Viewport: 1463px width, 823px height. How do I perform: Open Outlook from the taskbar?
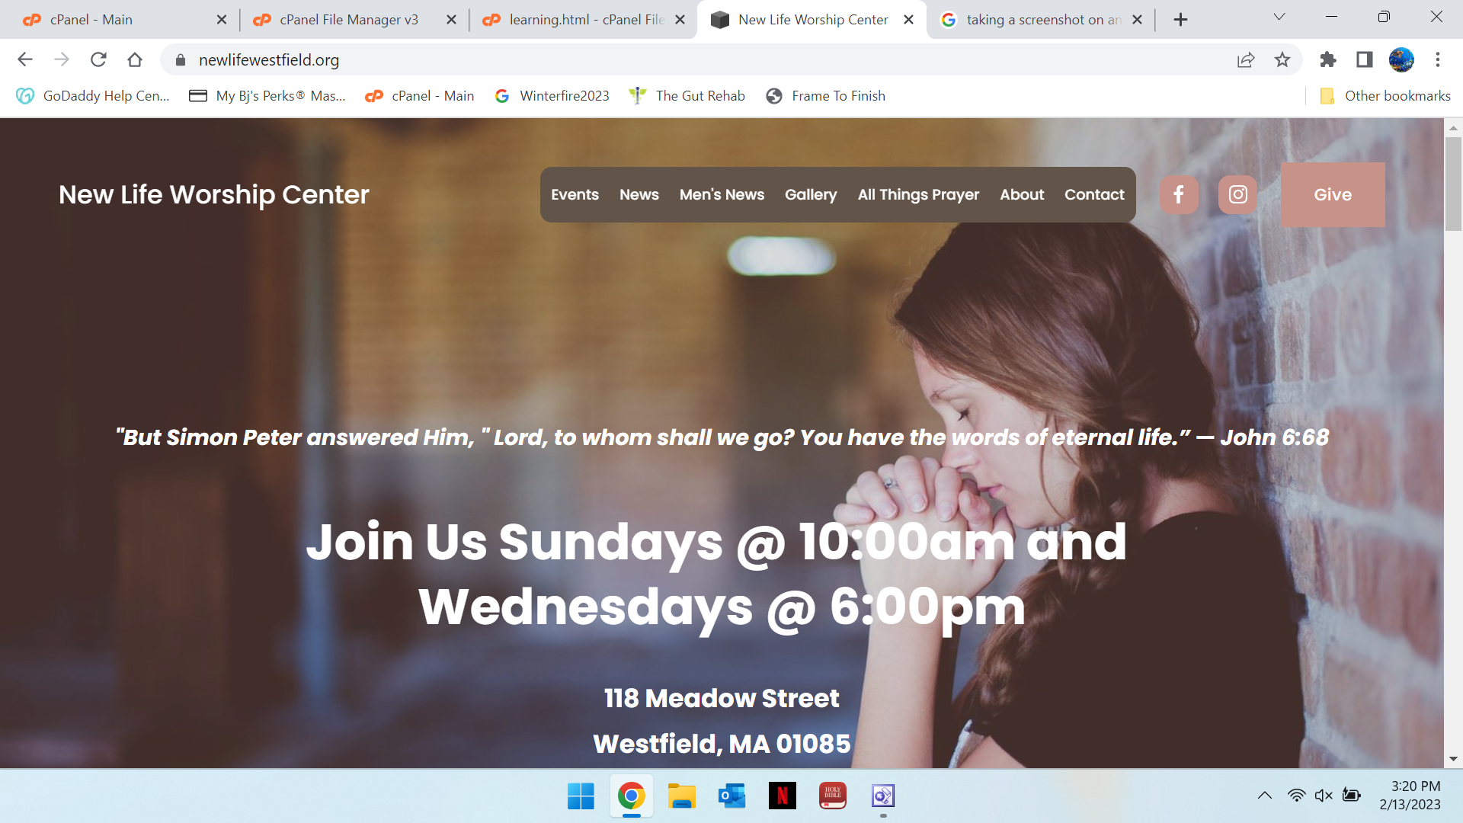[x=732, y=796]
